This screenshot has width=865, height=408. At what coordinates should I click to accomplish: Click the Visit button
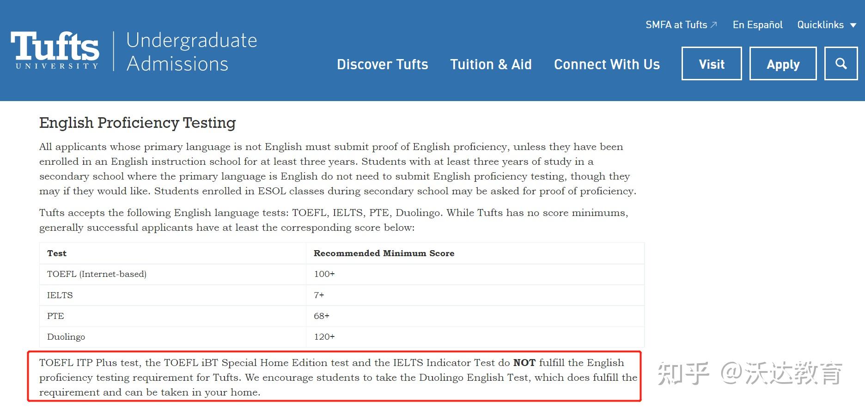pos(712,64)
